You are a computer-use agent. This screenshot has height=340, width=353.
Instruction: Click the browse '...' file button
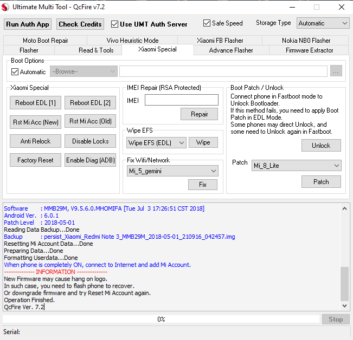point(336,71)
